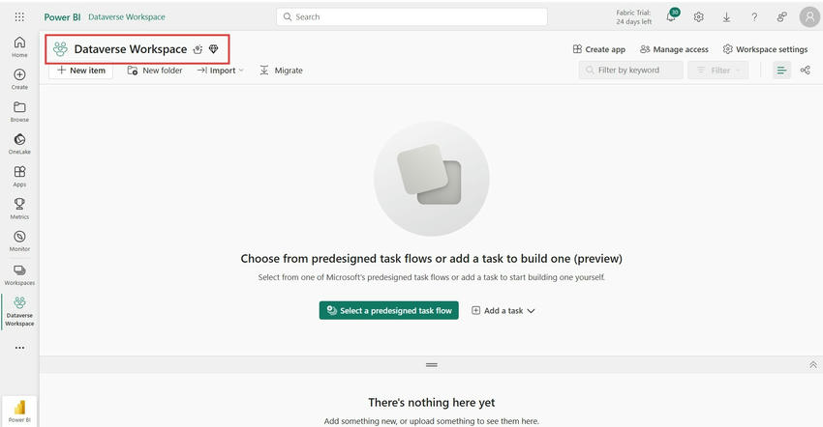Viewport: 823px width, 427px height.
Task: Open the notifications bell
Action: pyautogui.click(x=671, y=17)
